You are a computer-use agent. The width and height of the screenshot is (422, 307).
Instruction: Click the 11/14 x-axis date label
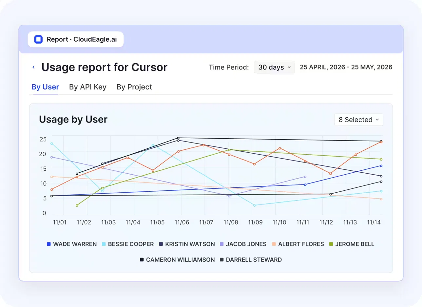(x=374, y=222)
